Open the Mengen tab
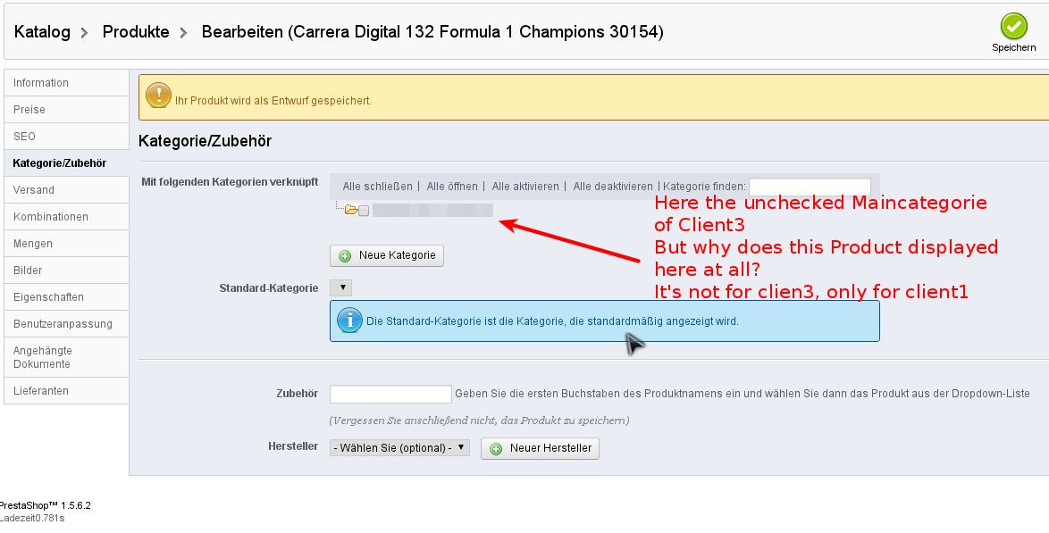The height and width of the screenshot is (533, 1049). 66,244
